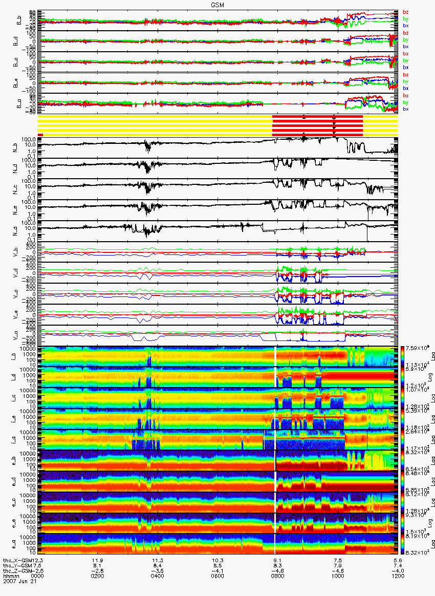Click the i_a color bar topped 2.64×10⁶
The height and width of the screenshot is (596, 435).
[403, 440]
